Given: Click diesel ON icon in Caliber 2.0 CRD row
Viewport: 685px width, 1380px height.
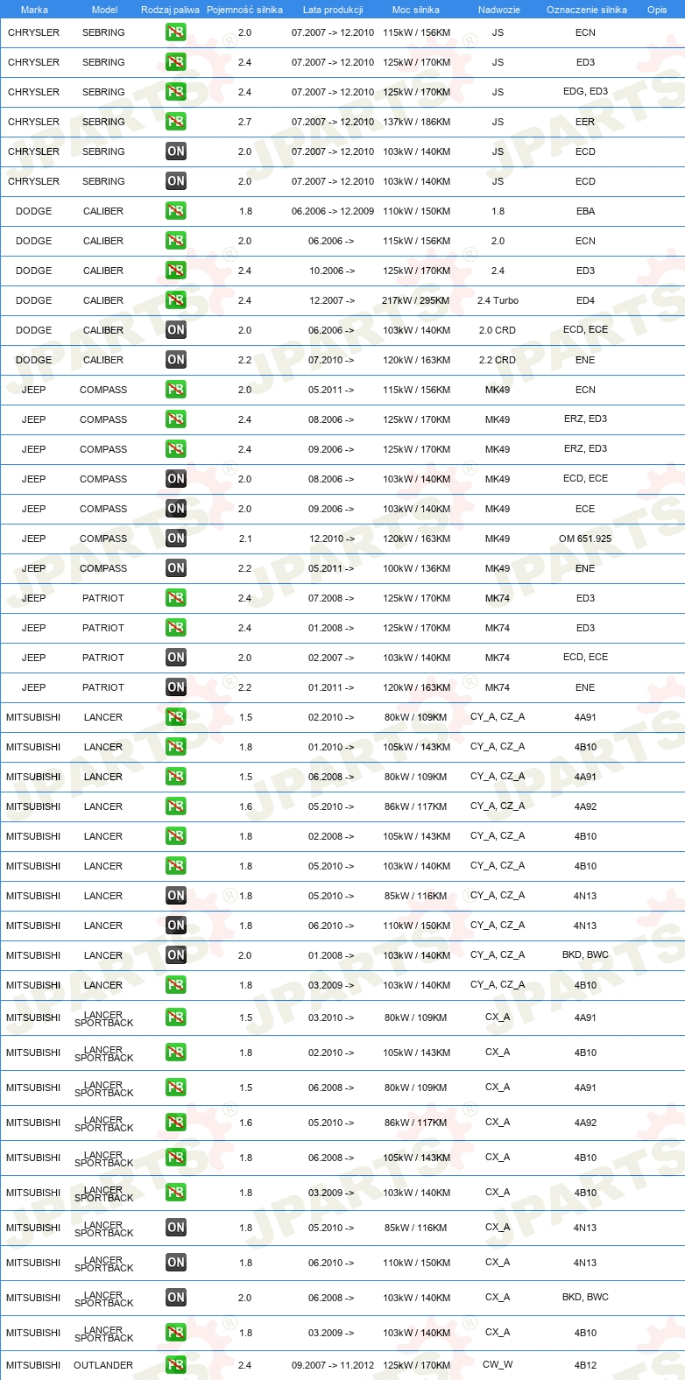Looking at the screenshot, I should (176, 330).
